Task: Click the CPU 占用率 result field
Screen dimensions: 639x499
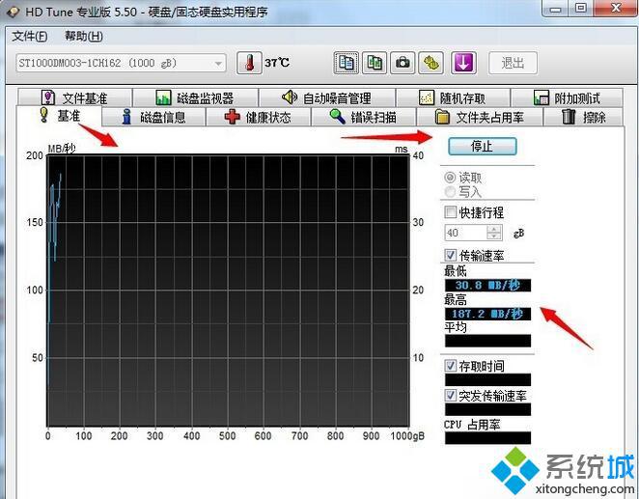Action: click(487, 438)
